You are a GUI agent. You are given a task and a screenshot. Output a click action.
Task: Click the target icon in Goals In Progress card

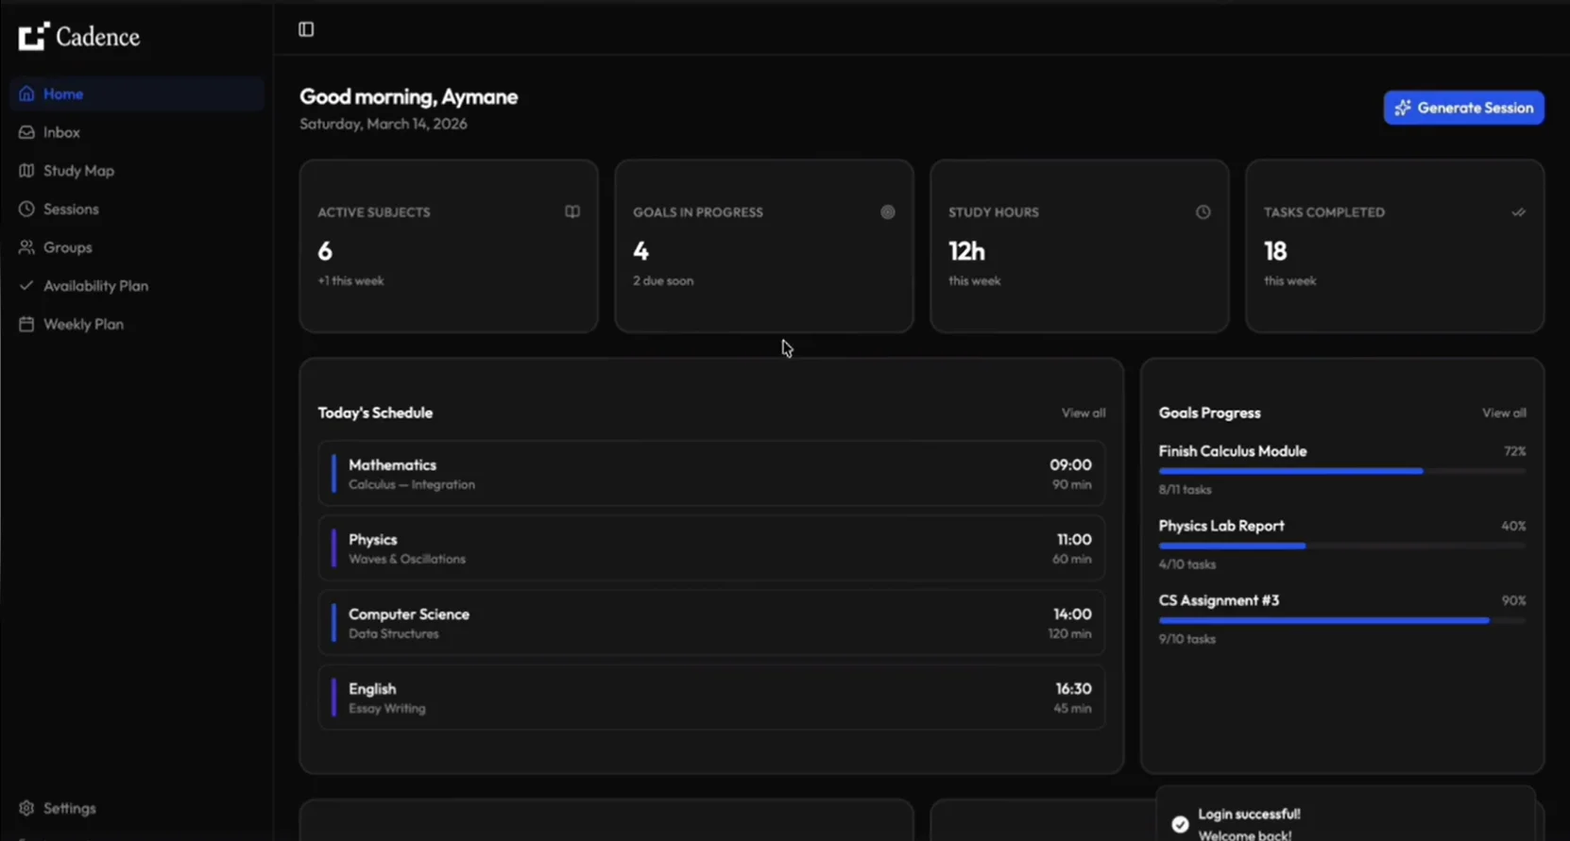click(x=888, y=212)
